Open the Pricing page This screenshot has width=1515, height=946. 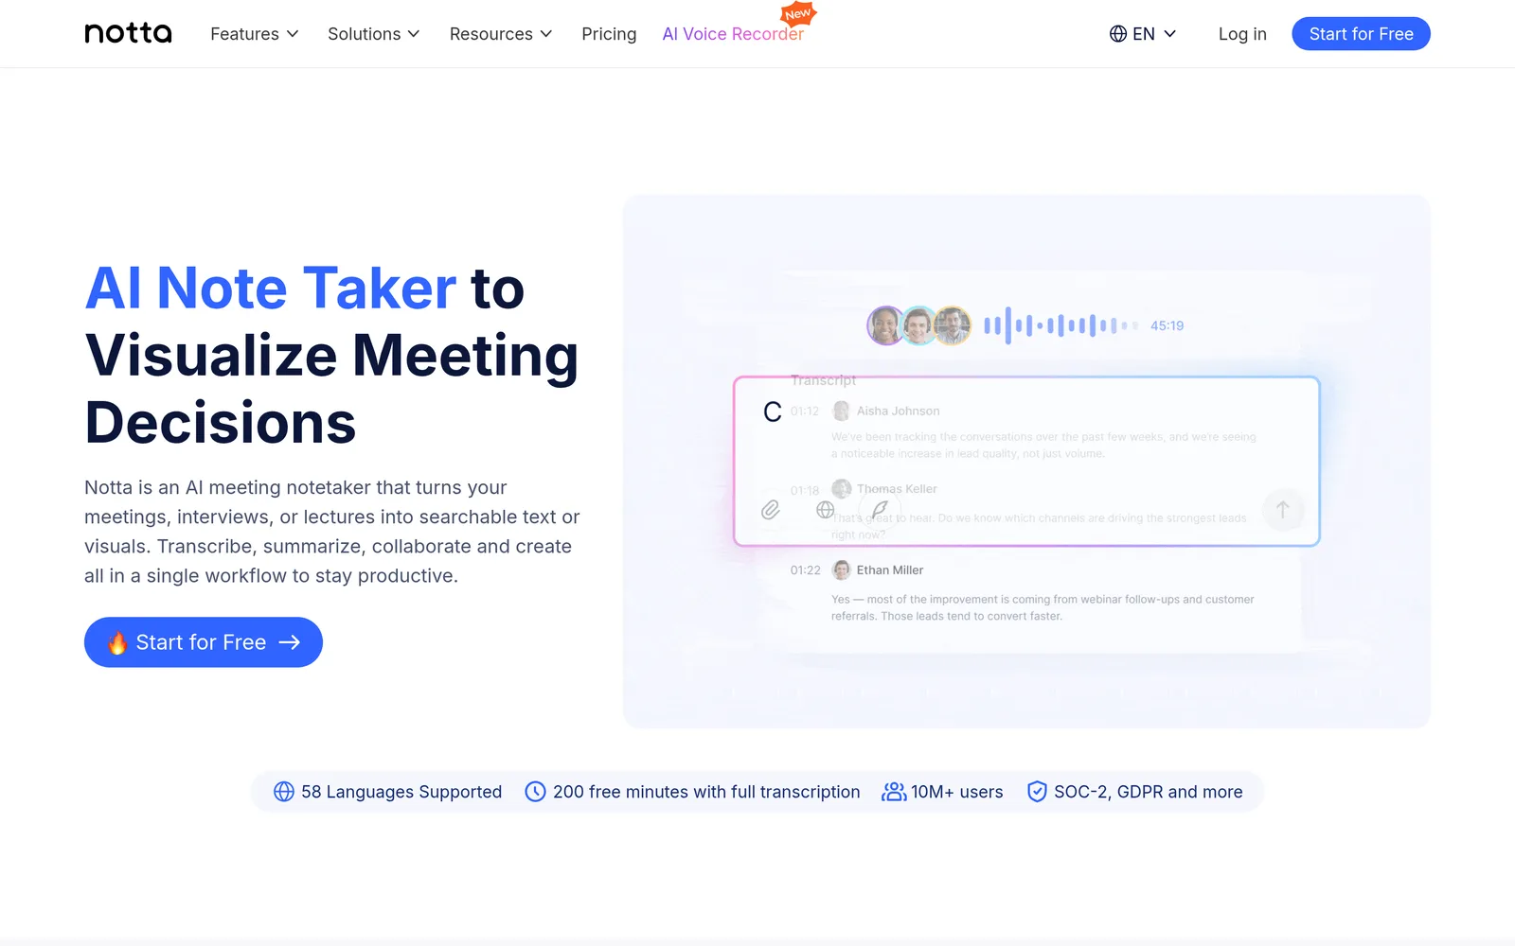click(x=609, y=34)
